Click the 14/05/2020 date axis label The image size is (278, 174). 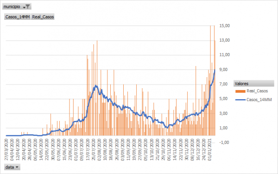[41, 150]
